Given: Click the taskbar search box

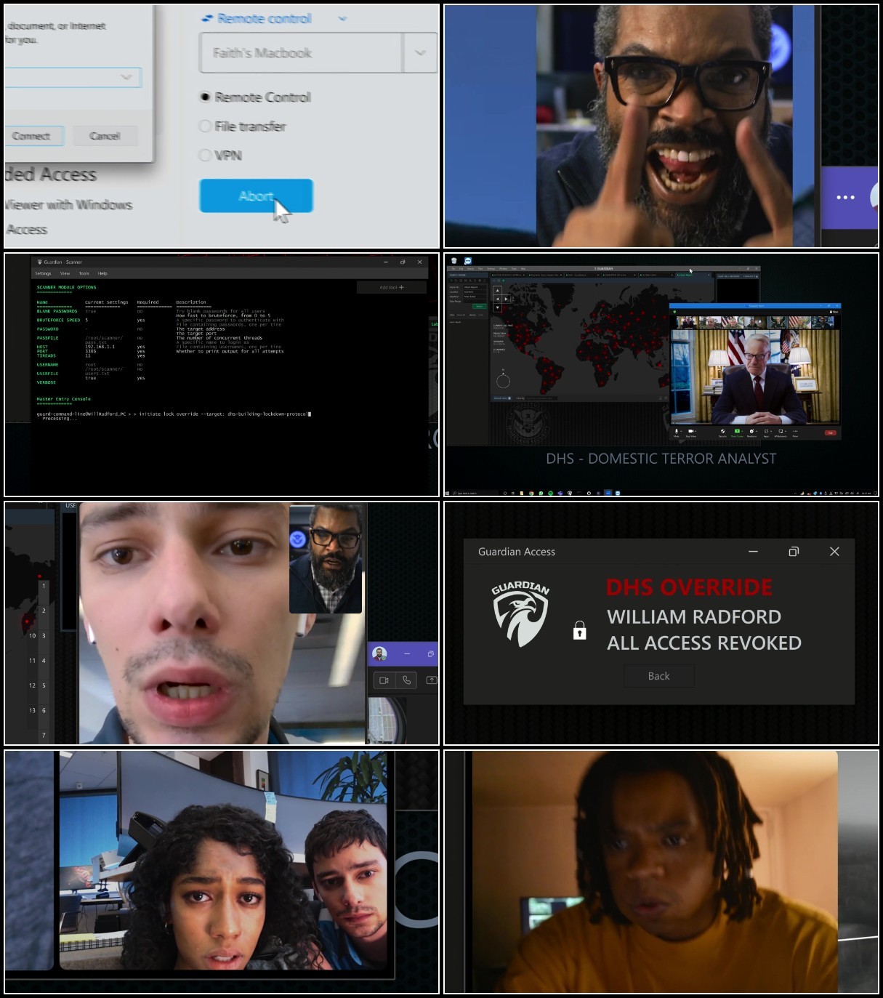Looking at the screenshot, I should point(475,493).
